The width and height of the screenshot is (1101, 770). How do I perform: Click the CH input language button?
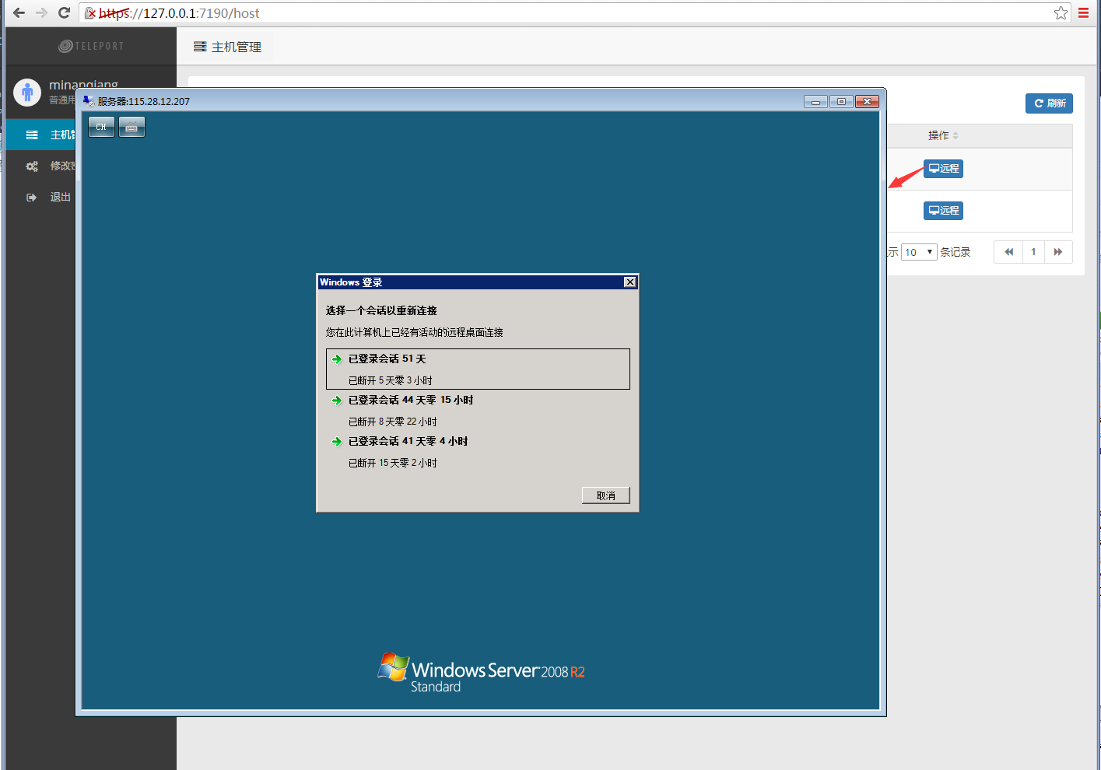tap(101, 127)
